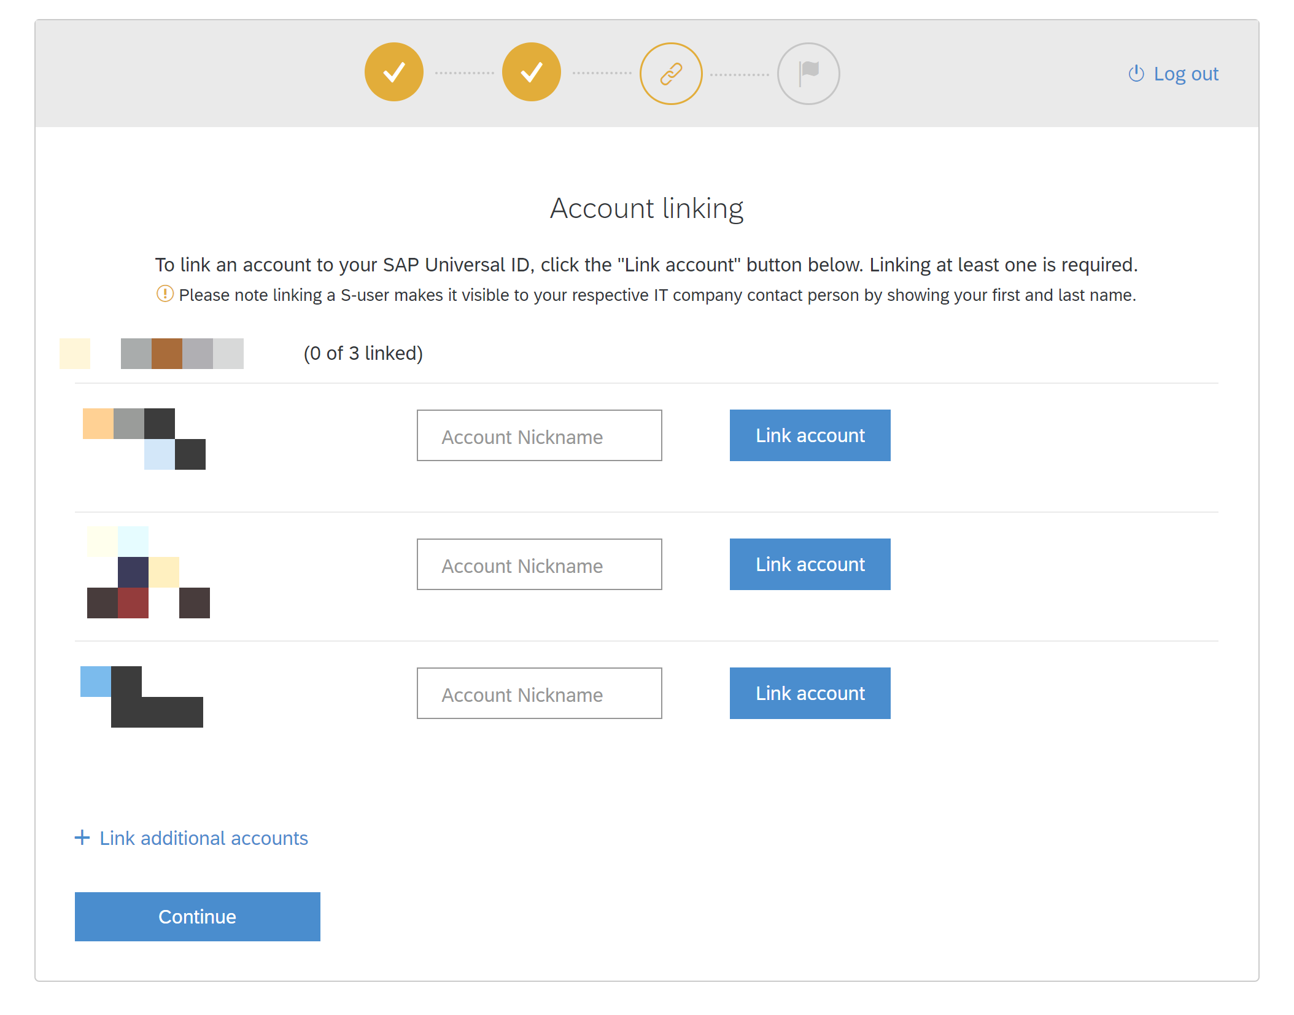Click the plus icon before Link additional accounts
Viewport: 1294px width, 1015px height.
pos(82,838)
